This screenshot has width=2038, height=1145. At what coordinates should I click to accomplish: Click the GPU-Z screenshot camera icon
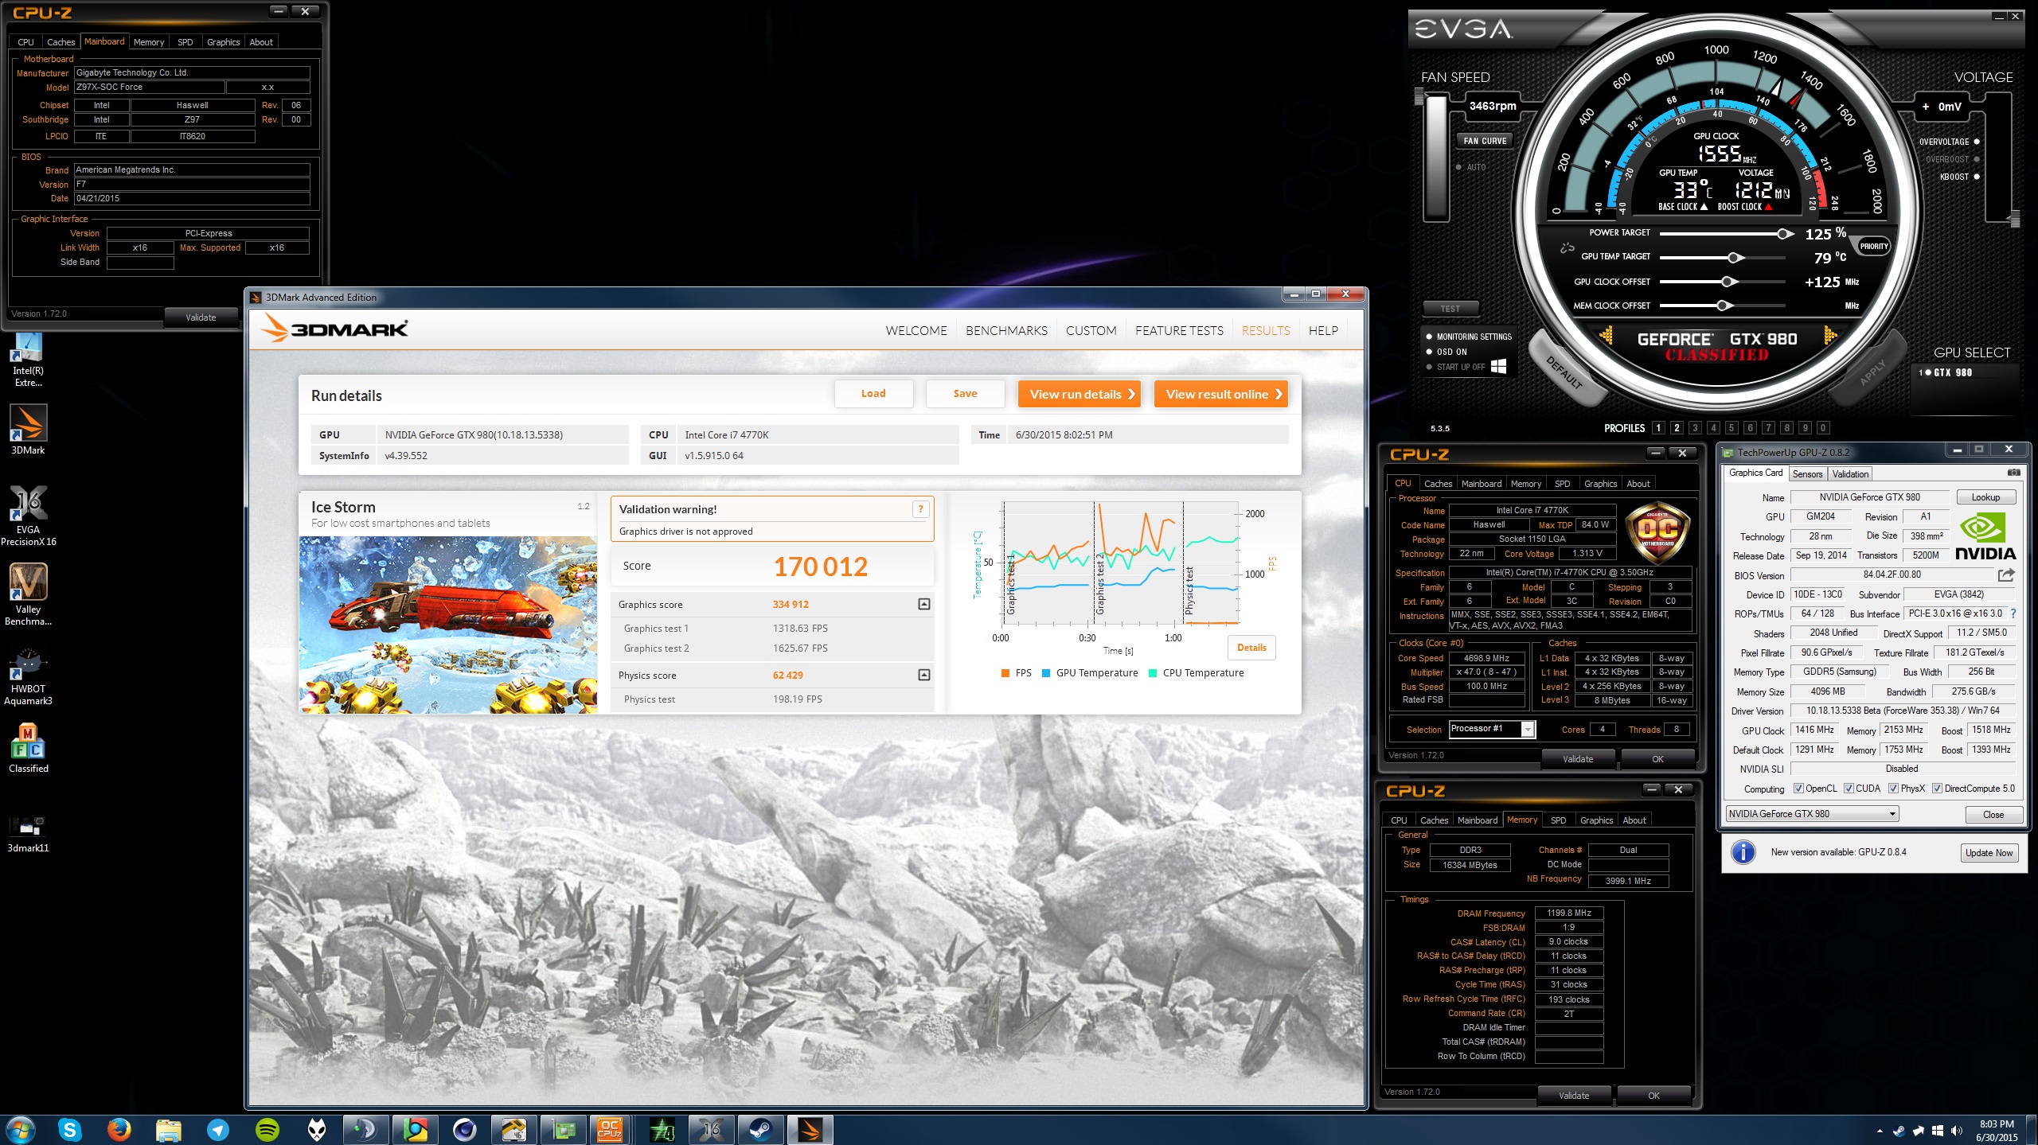pyautogui.click(x=2013, y=473)
